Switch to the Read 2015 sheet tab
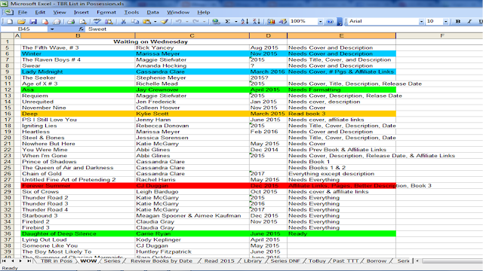 tap(219, 261)
